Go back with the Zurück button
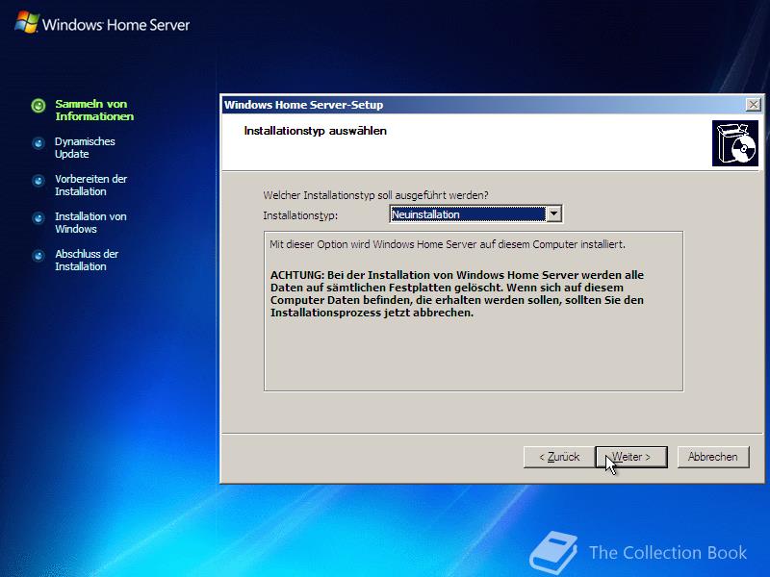The image size is (770, 577). click(559, 457)
